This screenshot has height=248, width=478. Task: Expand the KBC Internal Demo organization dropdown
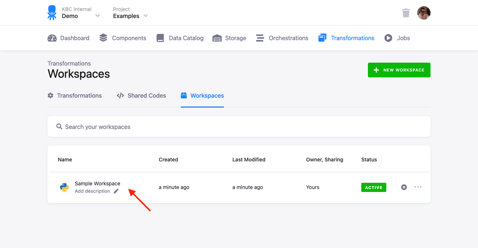(x=98, y=16)
